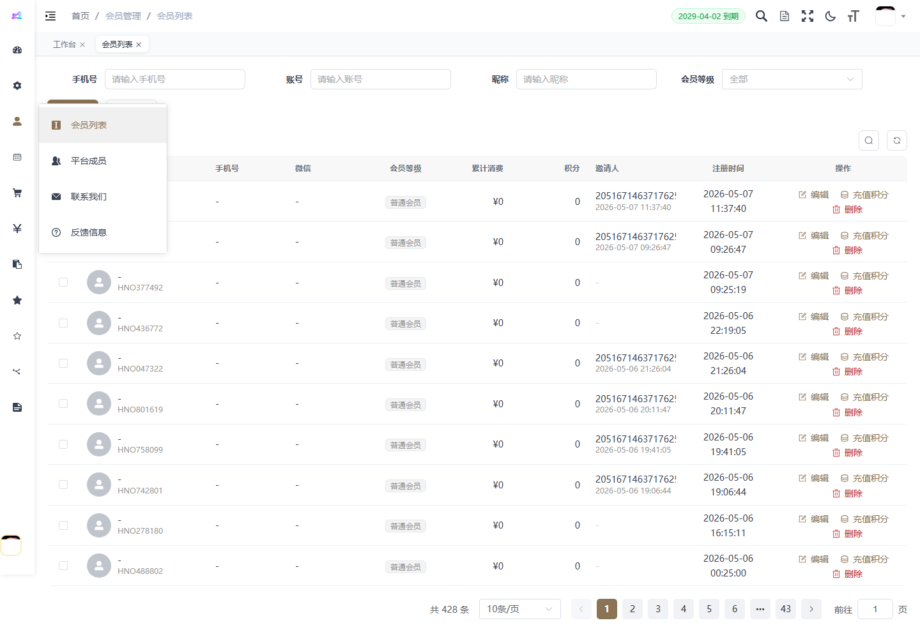
Task: Click the jump-to-page number field
Action: click(875, 609)
